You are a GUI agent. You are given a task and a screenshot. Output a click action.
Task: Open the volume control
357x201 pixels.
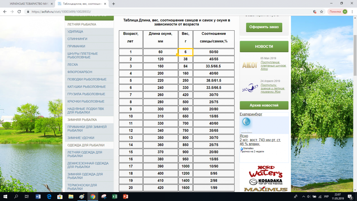(309, 196)
